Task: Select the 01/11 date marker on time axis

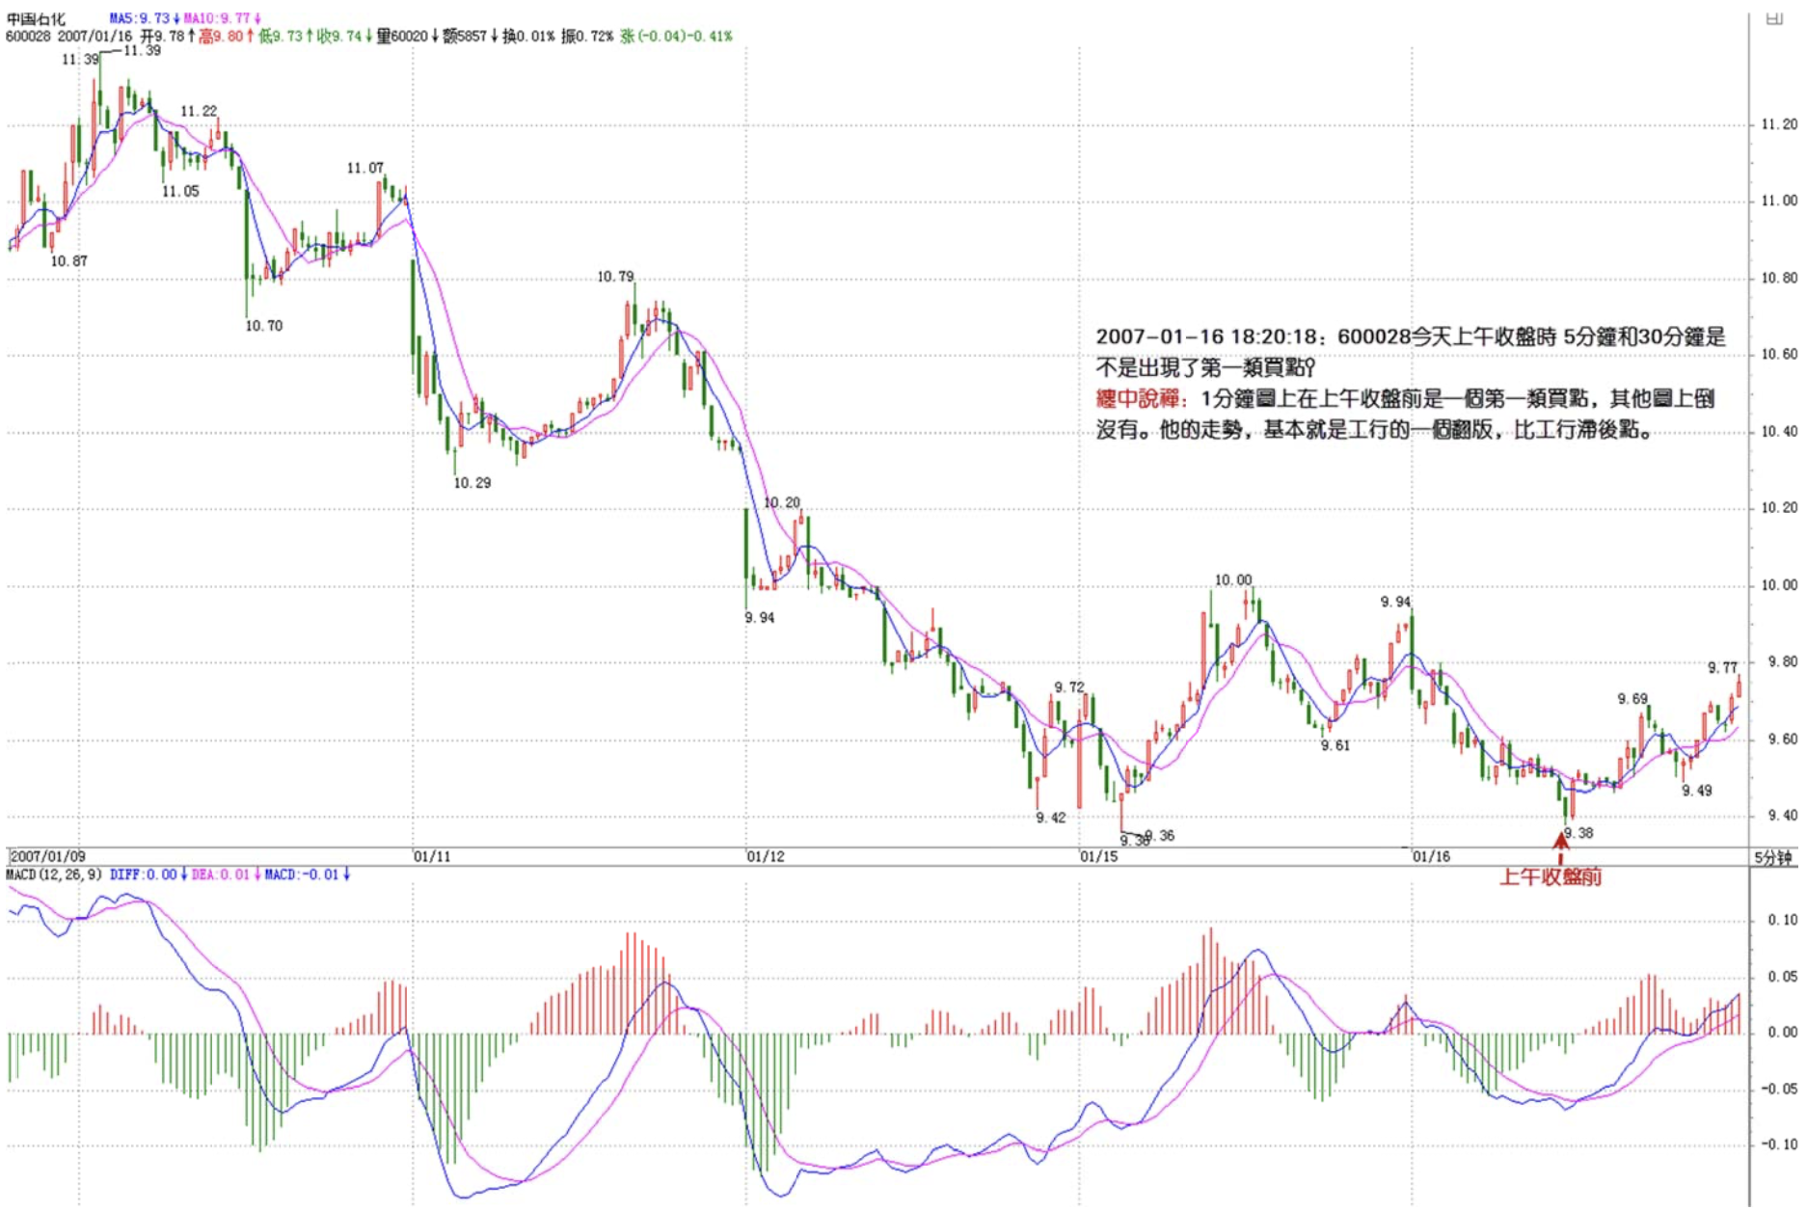Action: tap(431, 856)
